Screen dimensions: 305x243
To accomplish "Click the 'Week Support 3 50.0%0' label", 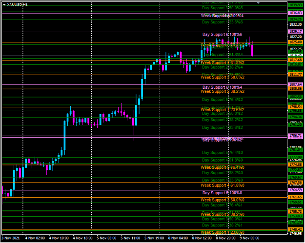I will click(x=223, y=200).
